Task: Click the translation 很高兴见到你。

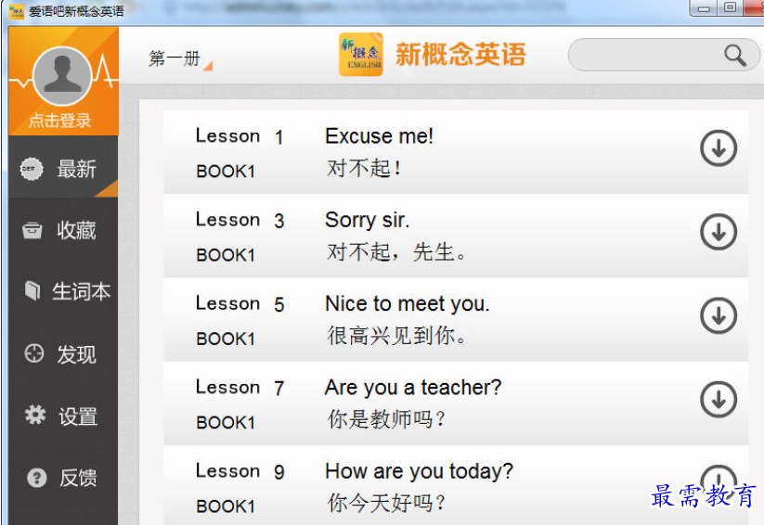Action: (396, 336)
